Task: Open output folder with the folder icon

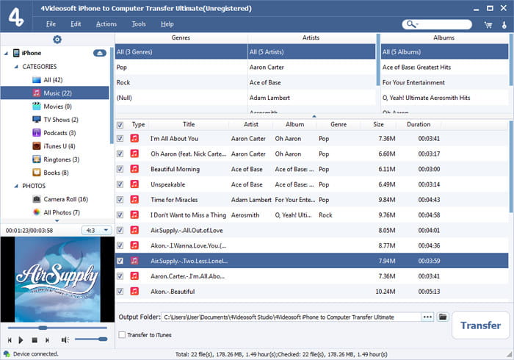Action: 443,317
